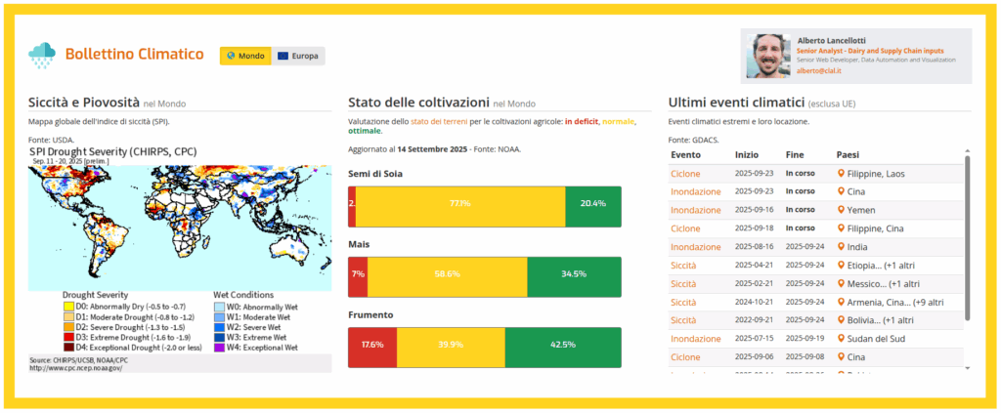Screen dimensions: 1001x413
Task: Open the Ciclone event started 2025-09-23
Action: tap(685, 174)
